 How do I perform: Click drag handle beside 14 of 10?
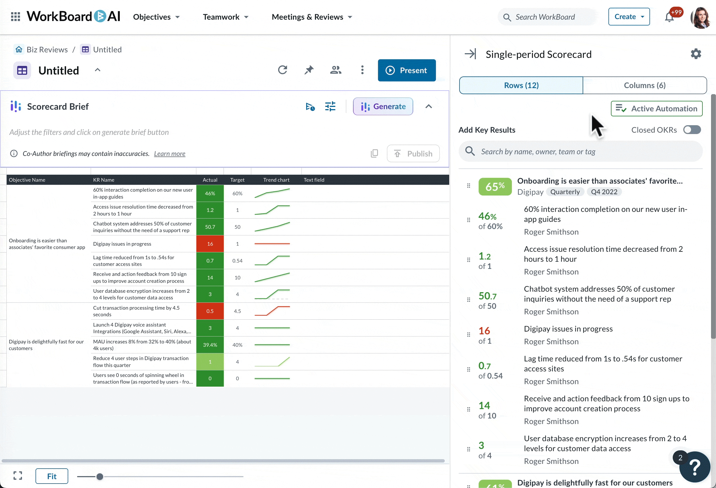point(469,410)
